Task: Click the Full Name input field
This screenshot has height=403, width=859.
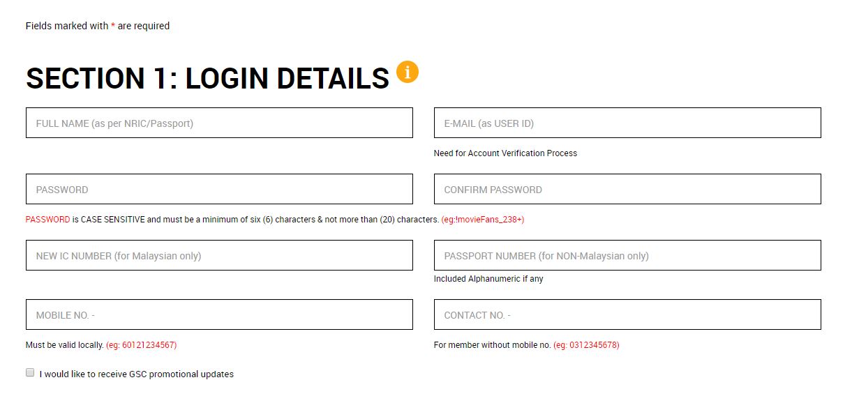Action: [x=219, y=123]
